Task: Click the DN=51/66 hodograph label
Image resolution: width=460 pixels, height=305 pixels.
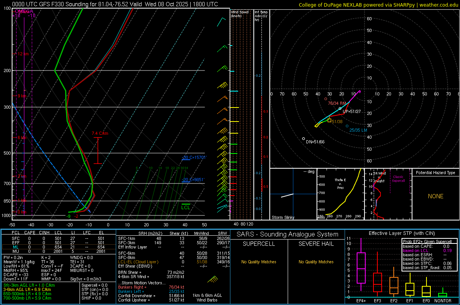Action: coord(315,142)
